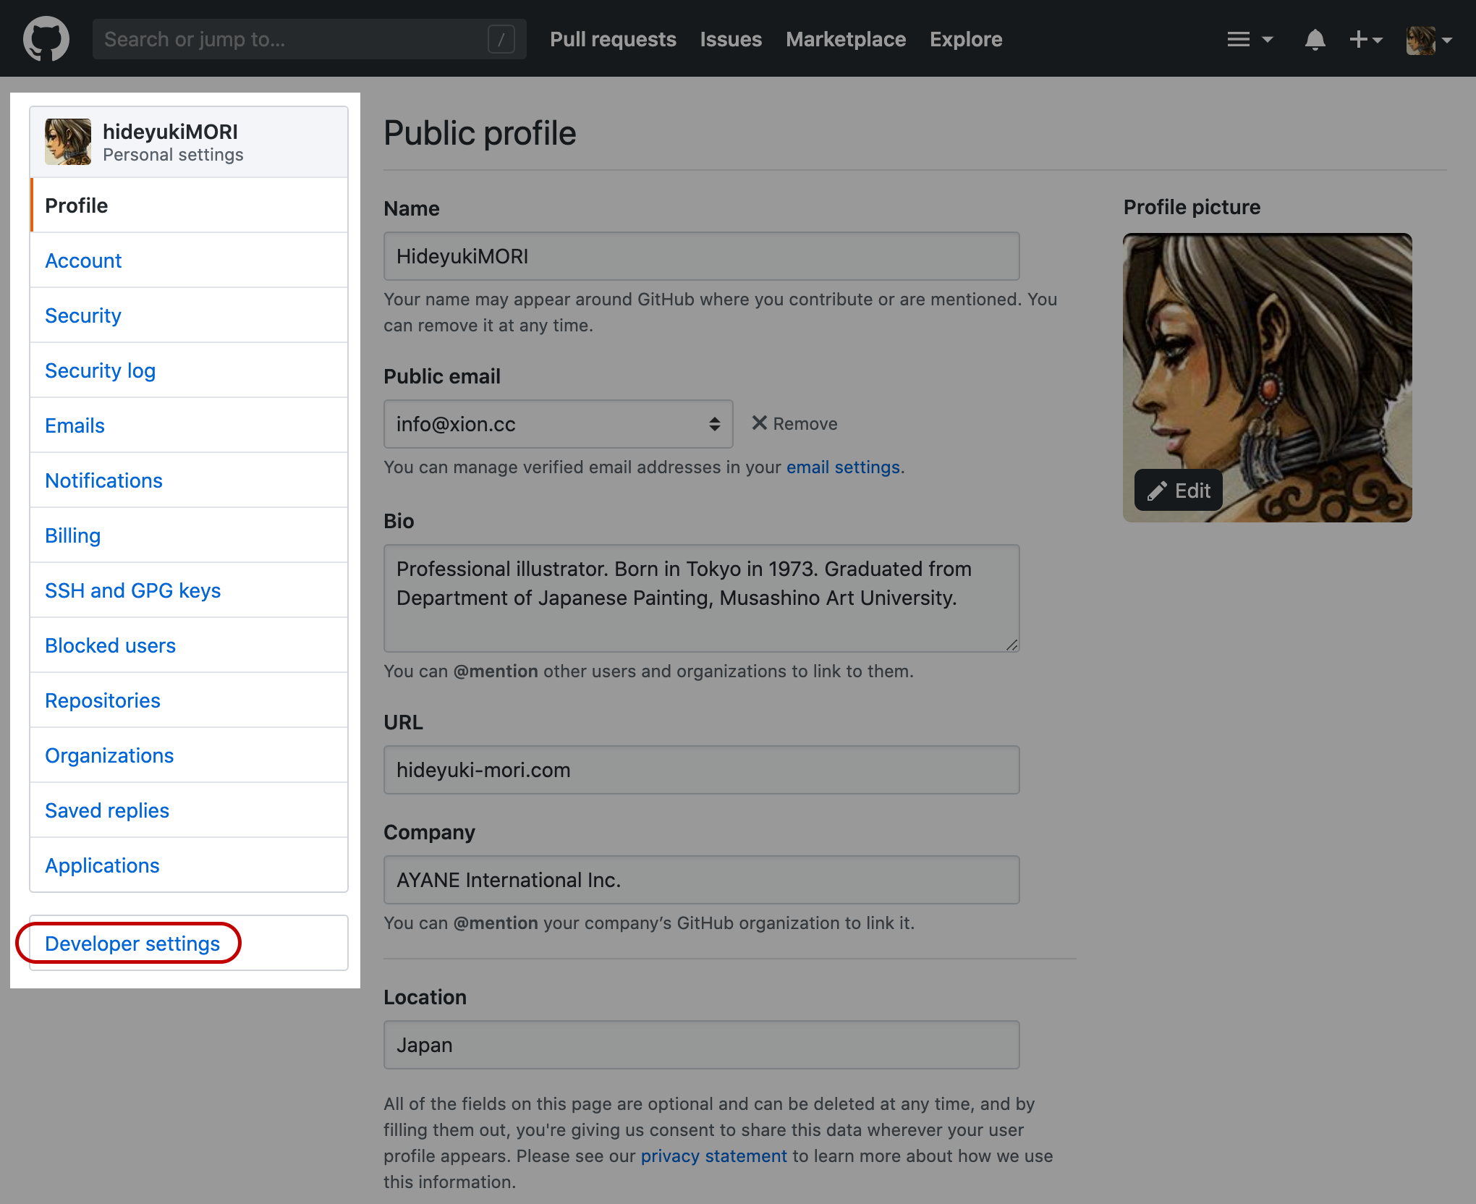This screenshot has width=1476, height=1204.
Task: Open the Marketplace navigation item
Action: [845, 38]
